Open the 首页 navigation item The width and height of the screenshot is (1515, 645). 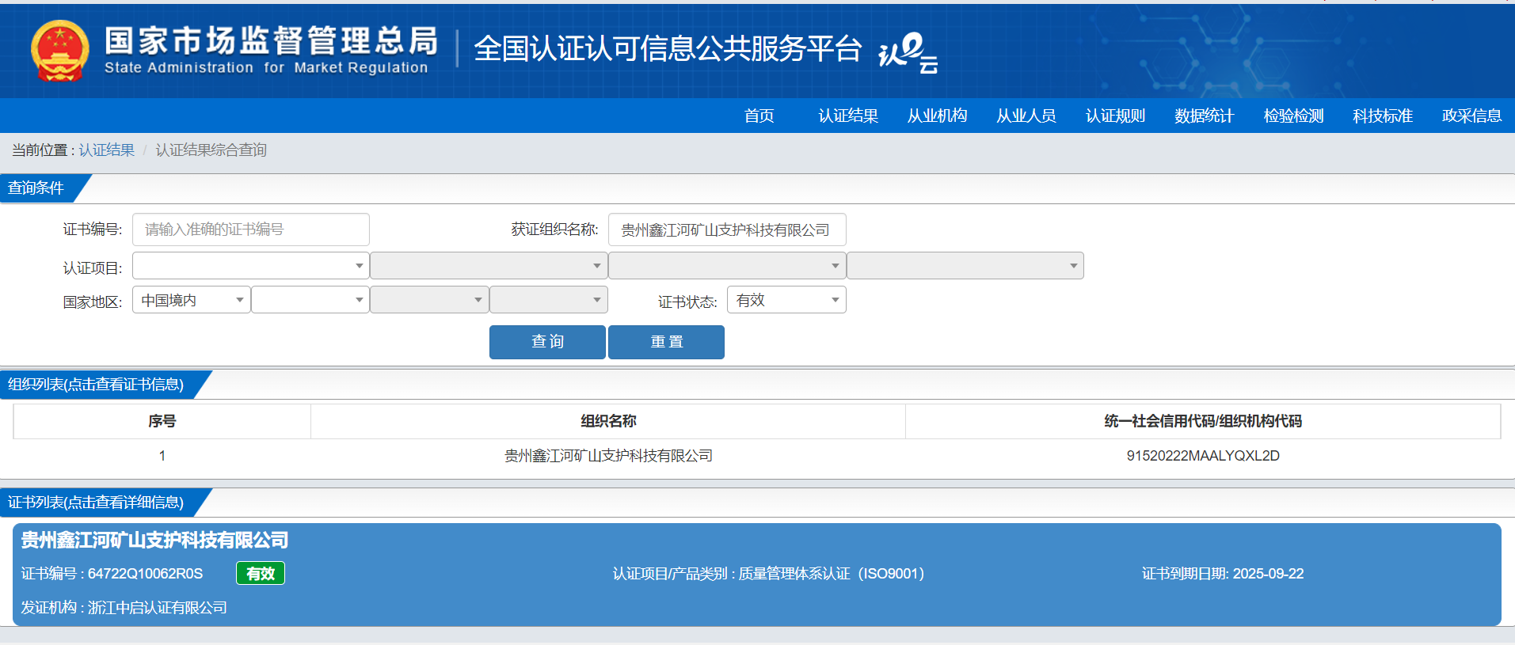(x=759, y=116)
